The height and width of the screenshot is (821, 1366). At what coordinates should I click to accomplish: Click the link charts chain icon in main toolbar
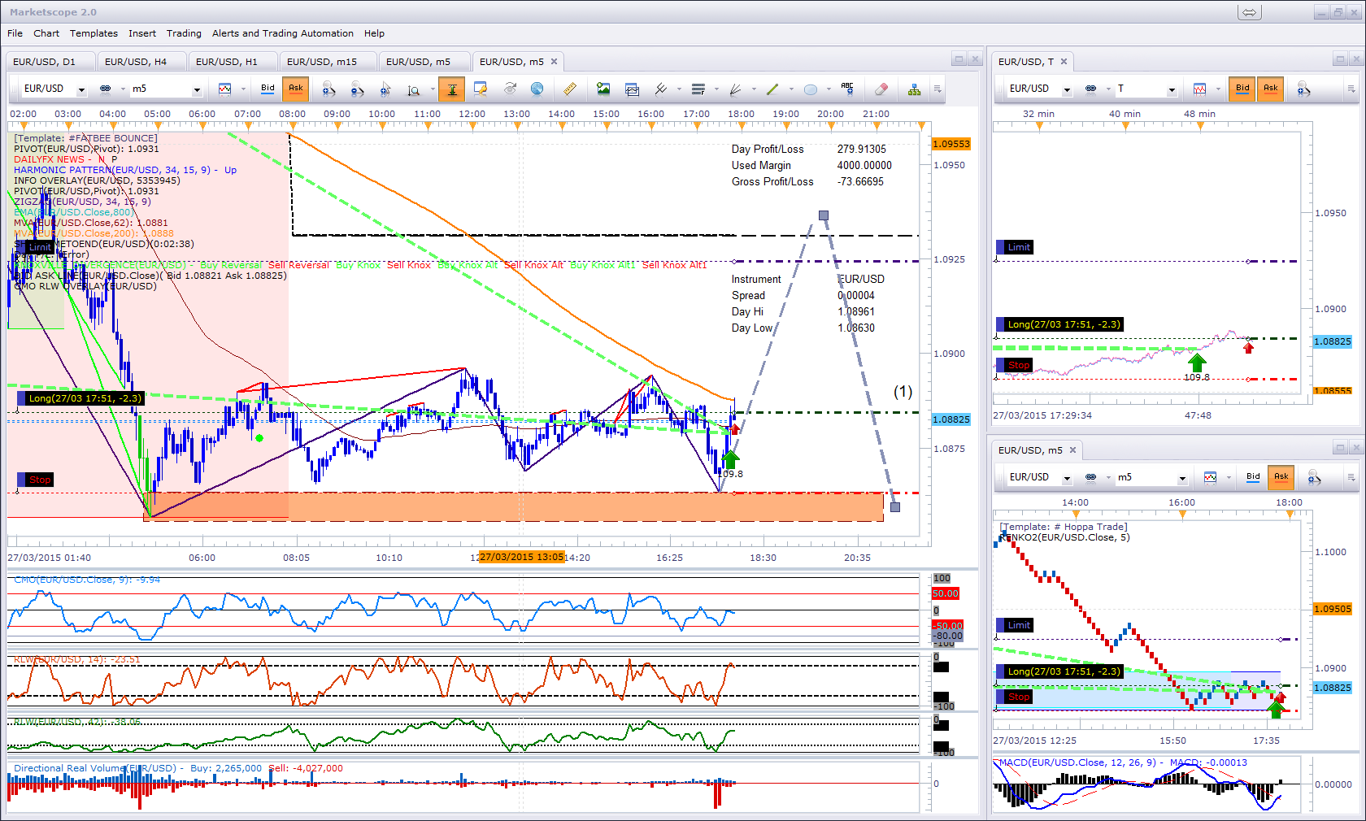pos(105,89)
